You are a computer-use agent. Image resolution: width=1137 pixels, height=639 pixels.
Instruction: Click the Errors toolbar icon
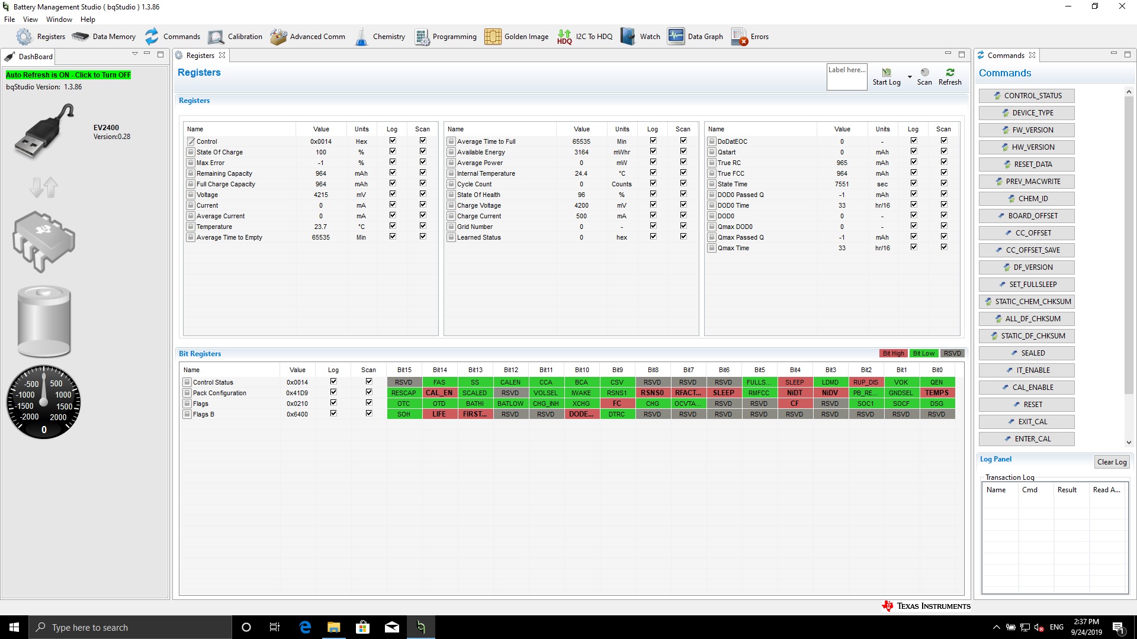[x=739, y=37]
